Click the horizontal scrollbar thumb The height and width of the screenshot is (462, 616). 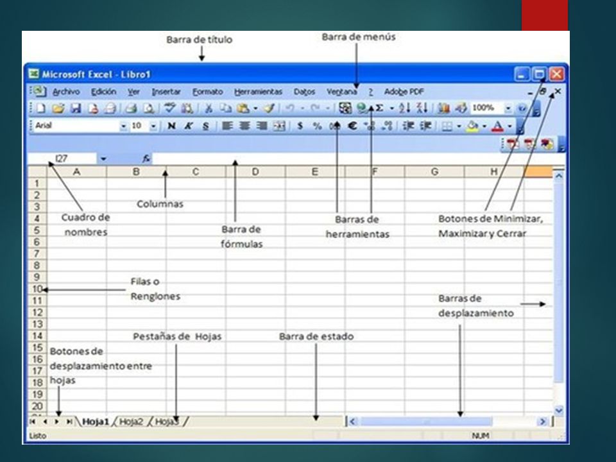click(426, 422)
